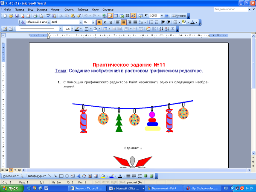This screenshot has width=256, height=192.
Task: Open the font size 16 dropdown
Action: click(x=93, y=22)
